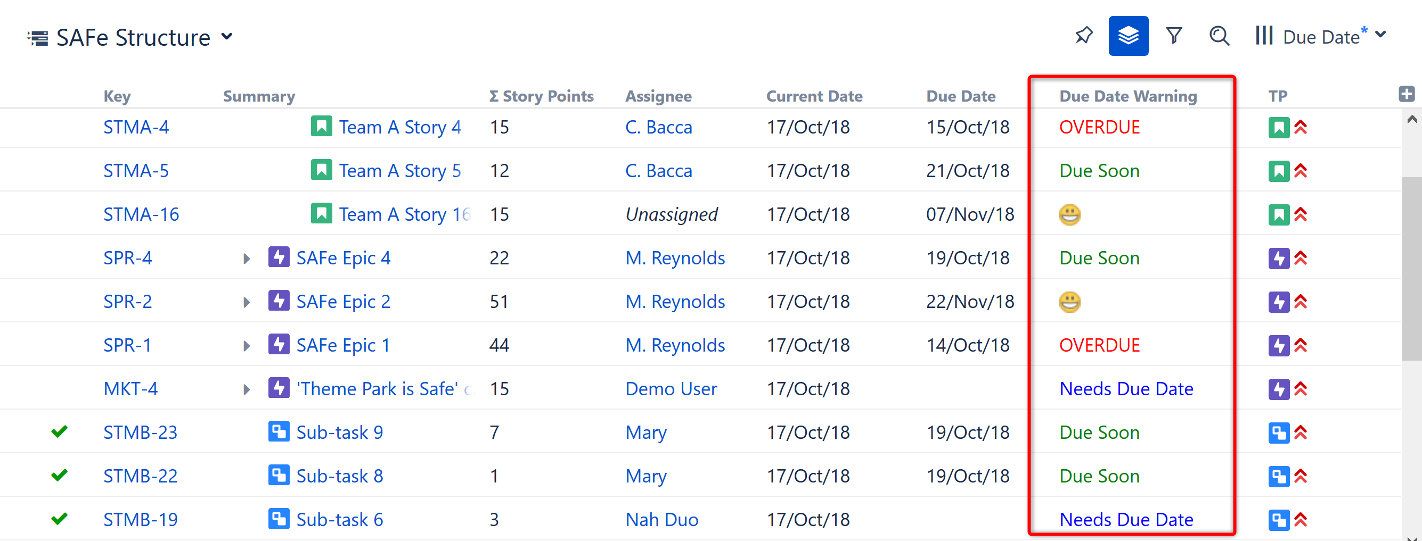Click the purple epic icon for SAFe Epic 4
The width and height of the screenshot is (1422, 541).
[279, 257]
